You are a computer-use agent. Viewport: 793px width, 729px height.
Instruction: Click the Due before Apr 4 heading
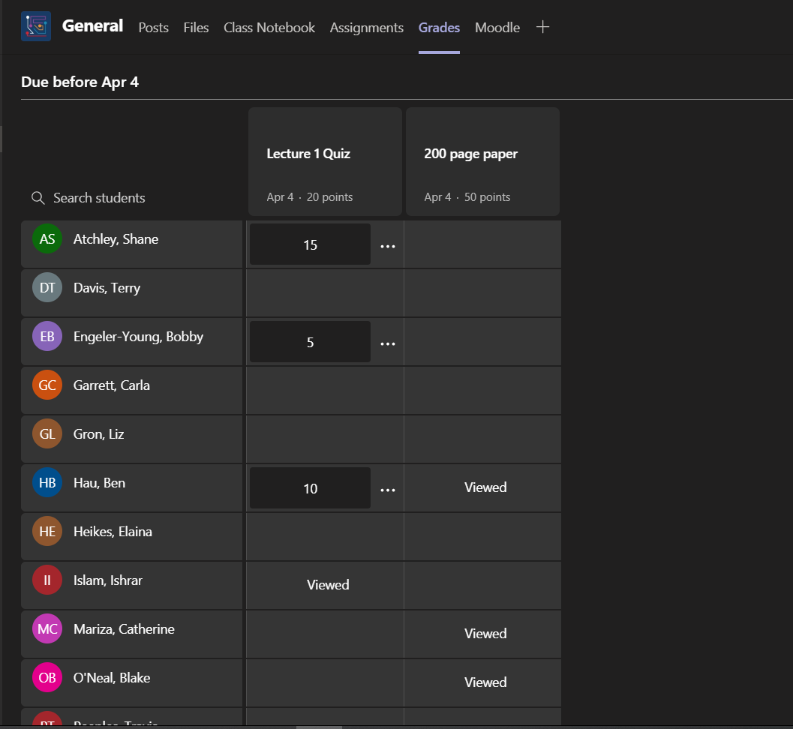pos(80,82)
